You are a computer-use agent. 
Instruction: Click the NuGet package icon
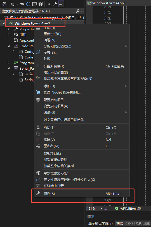click(38, 92)
